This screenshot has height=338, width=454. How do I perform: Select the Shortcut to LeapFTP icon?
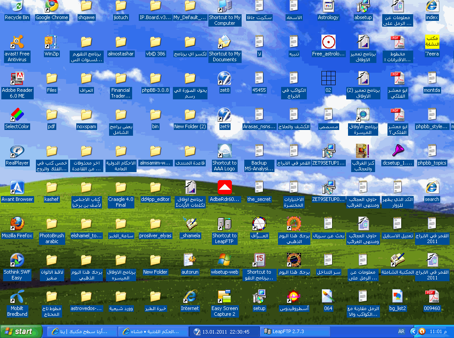(x=224, y=224)
